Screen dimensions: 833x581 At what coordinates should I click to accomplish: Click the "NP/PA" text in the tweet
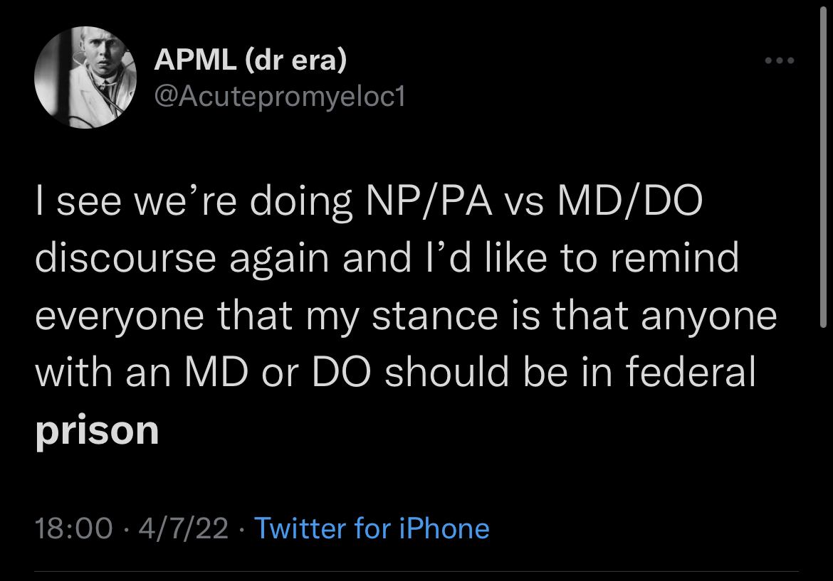click(431, 201)
